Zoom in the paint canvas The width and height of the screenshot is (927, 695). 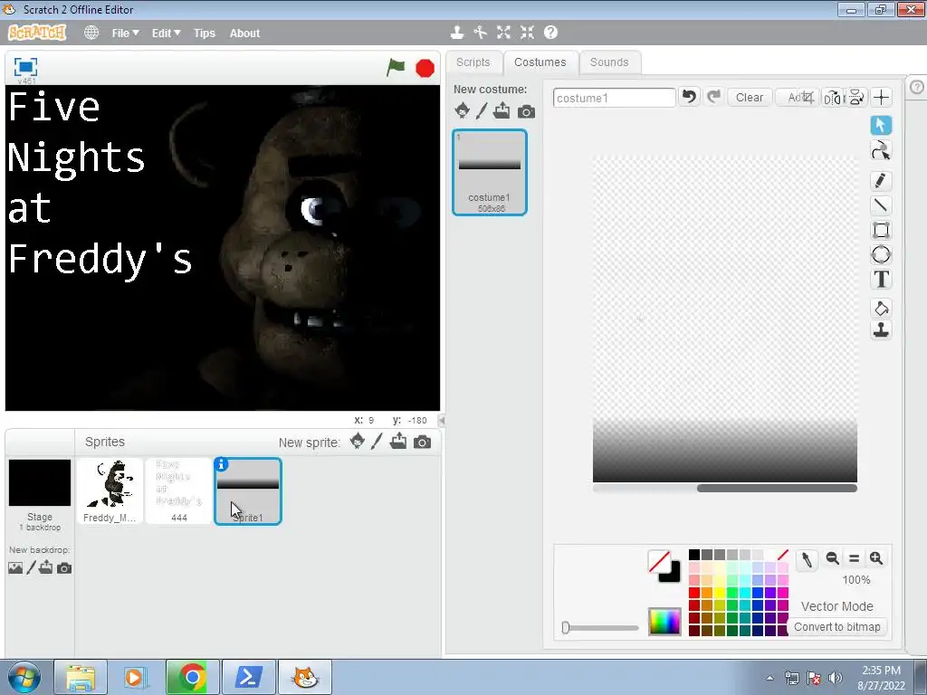pyautogui.click(x=876, y=557)
